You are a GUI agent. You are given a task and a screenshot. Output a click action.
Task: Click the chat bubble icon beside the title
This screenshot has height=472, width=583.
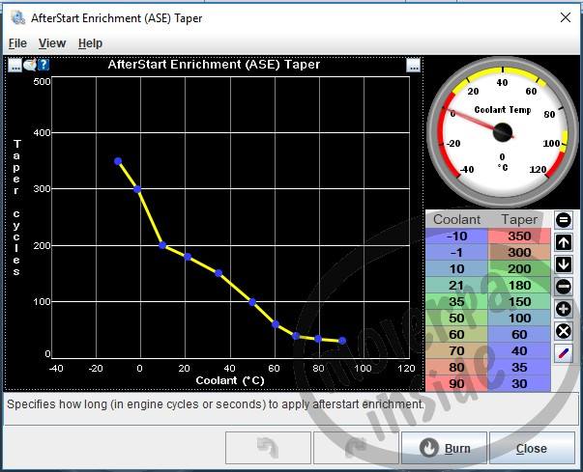(29, 66)
